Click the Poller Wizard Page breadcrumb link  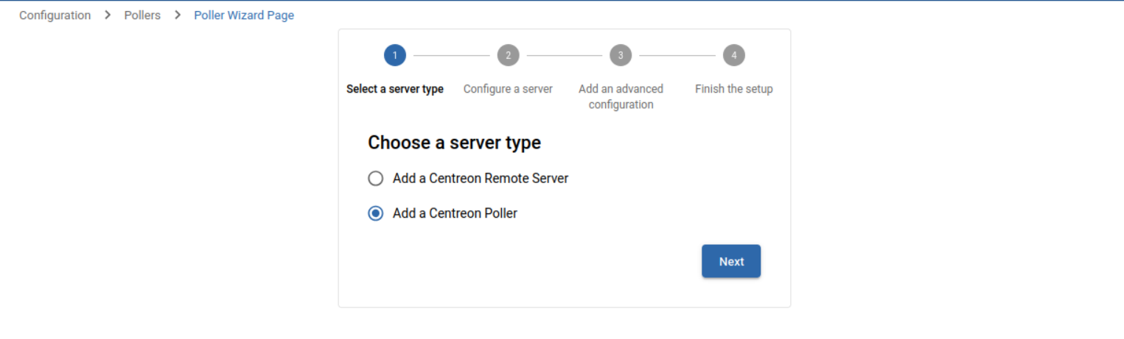coord(244,15)
